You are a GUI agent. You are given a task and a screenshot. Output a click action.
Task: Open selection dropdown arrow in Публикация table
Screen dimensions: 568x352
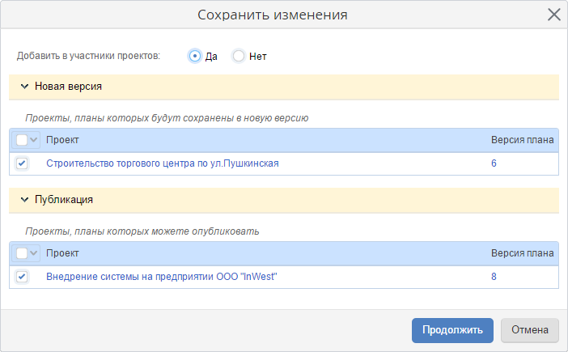pyautogui.click(x=34, y=253)
